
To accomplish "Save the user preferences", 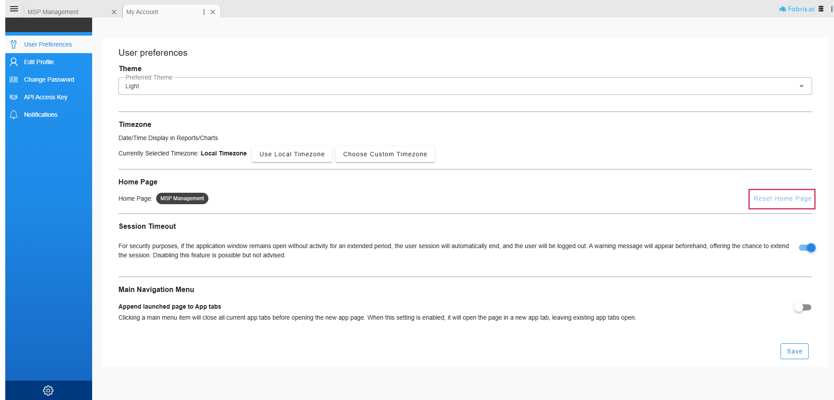I will [x=794, y=351].
